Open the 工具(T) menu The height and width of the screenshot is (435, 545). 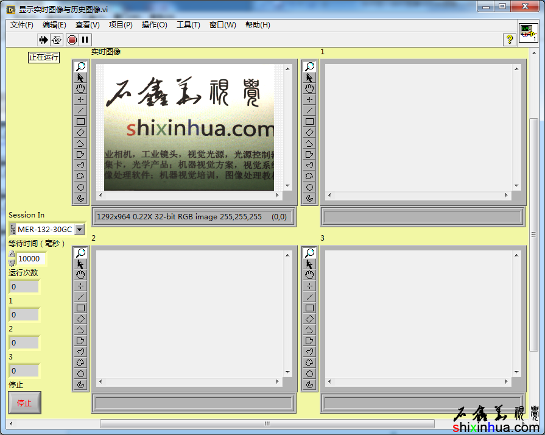click(188, 25)
